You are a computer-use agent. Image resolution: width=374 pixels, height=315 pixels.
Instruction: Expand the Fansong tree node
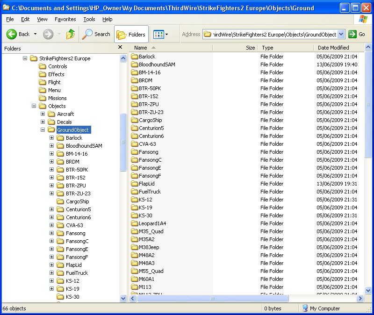(x=51, y=233)
